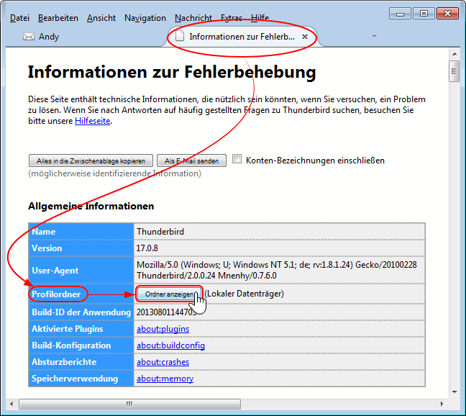Image resolution: width=466 pixels, height=416 pixels.
Task: Close the Informationen zur Fehlerbehebung tab
Action: coord(305,36)
